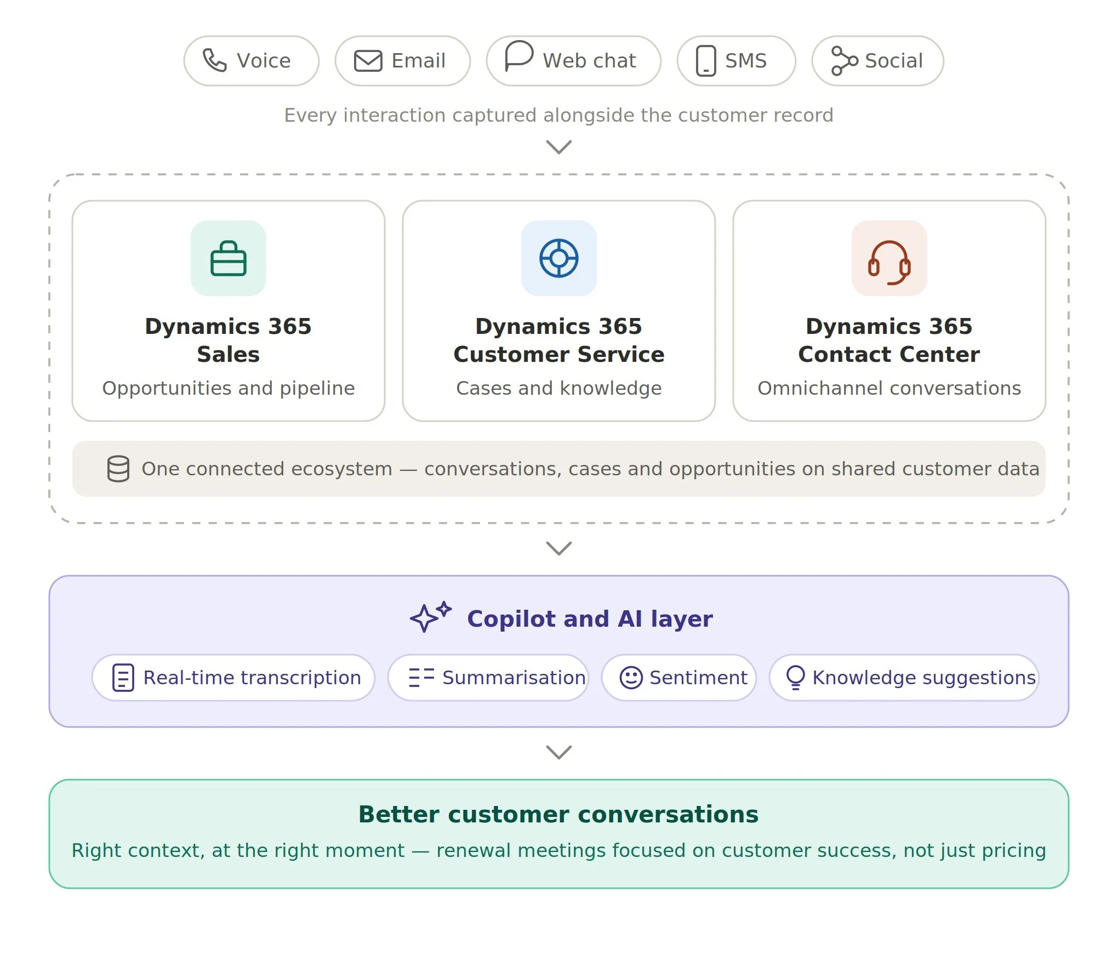Click 'Opportunities and pipeline' text
The image size is (1118, 954).
(229, 388)
